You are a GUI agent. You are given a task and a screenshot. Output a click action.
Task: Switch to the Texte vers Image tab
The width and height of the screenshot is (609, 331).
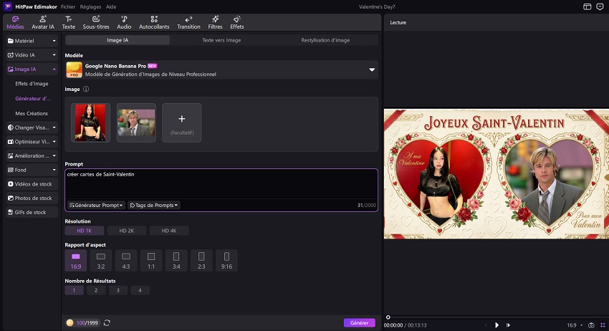coord(221,41)
